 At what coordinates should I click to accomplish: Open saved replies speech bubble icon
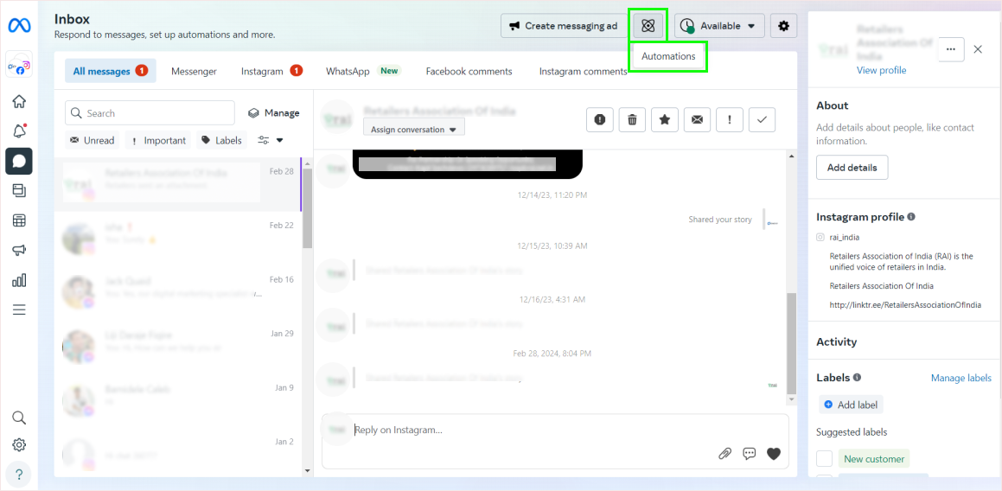point(749,453)
